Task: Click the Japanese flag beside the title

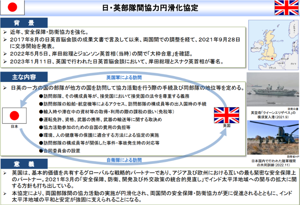Action: tap(13, 8)
